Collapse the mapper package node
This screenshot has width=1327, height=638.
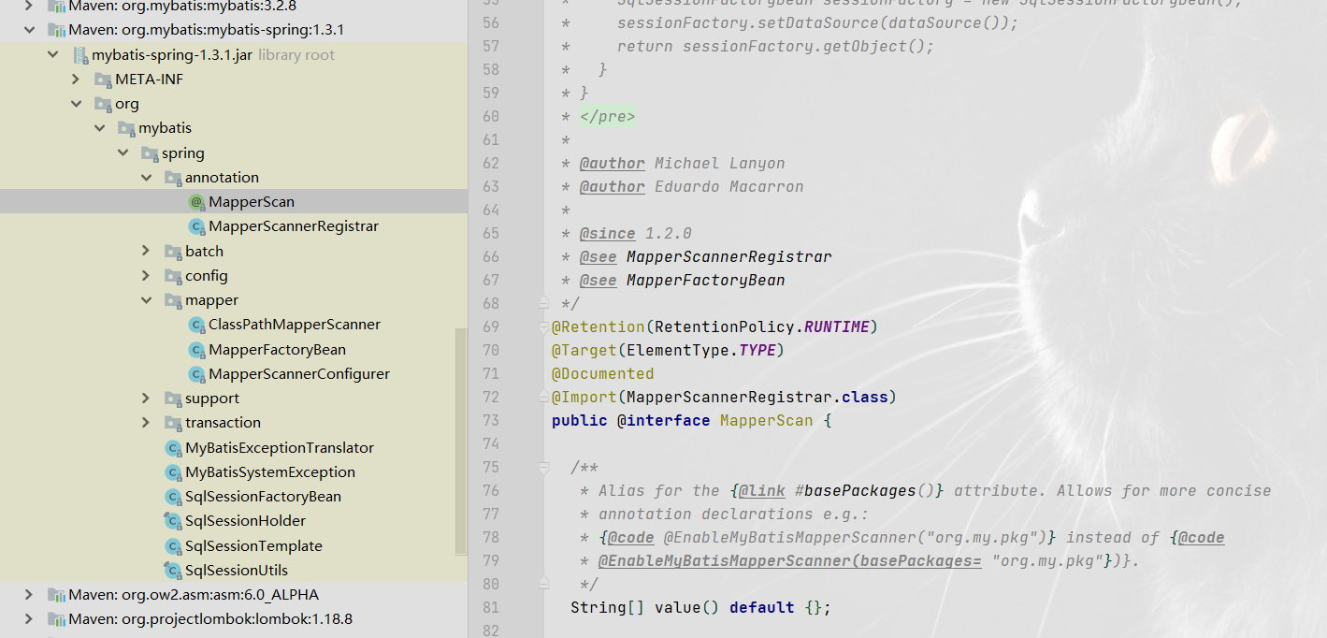[146, 300]
